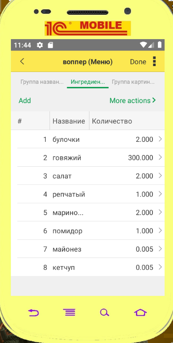Tap the phone's purple search button
The width and height of the screenshot is (173, 343).
(105, 313)
